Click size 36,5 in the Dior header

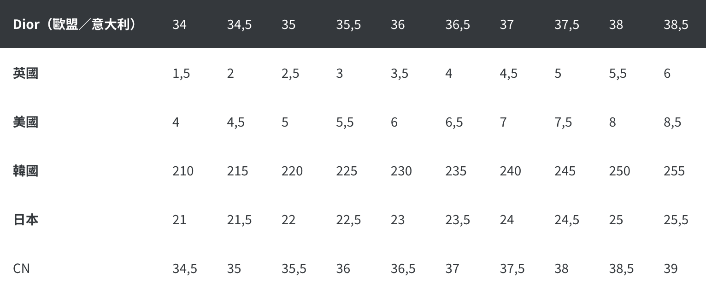tap(458, 25)
